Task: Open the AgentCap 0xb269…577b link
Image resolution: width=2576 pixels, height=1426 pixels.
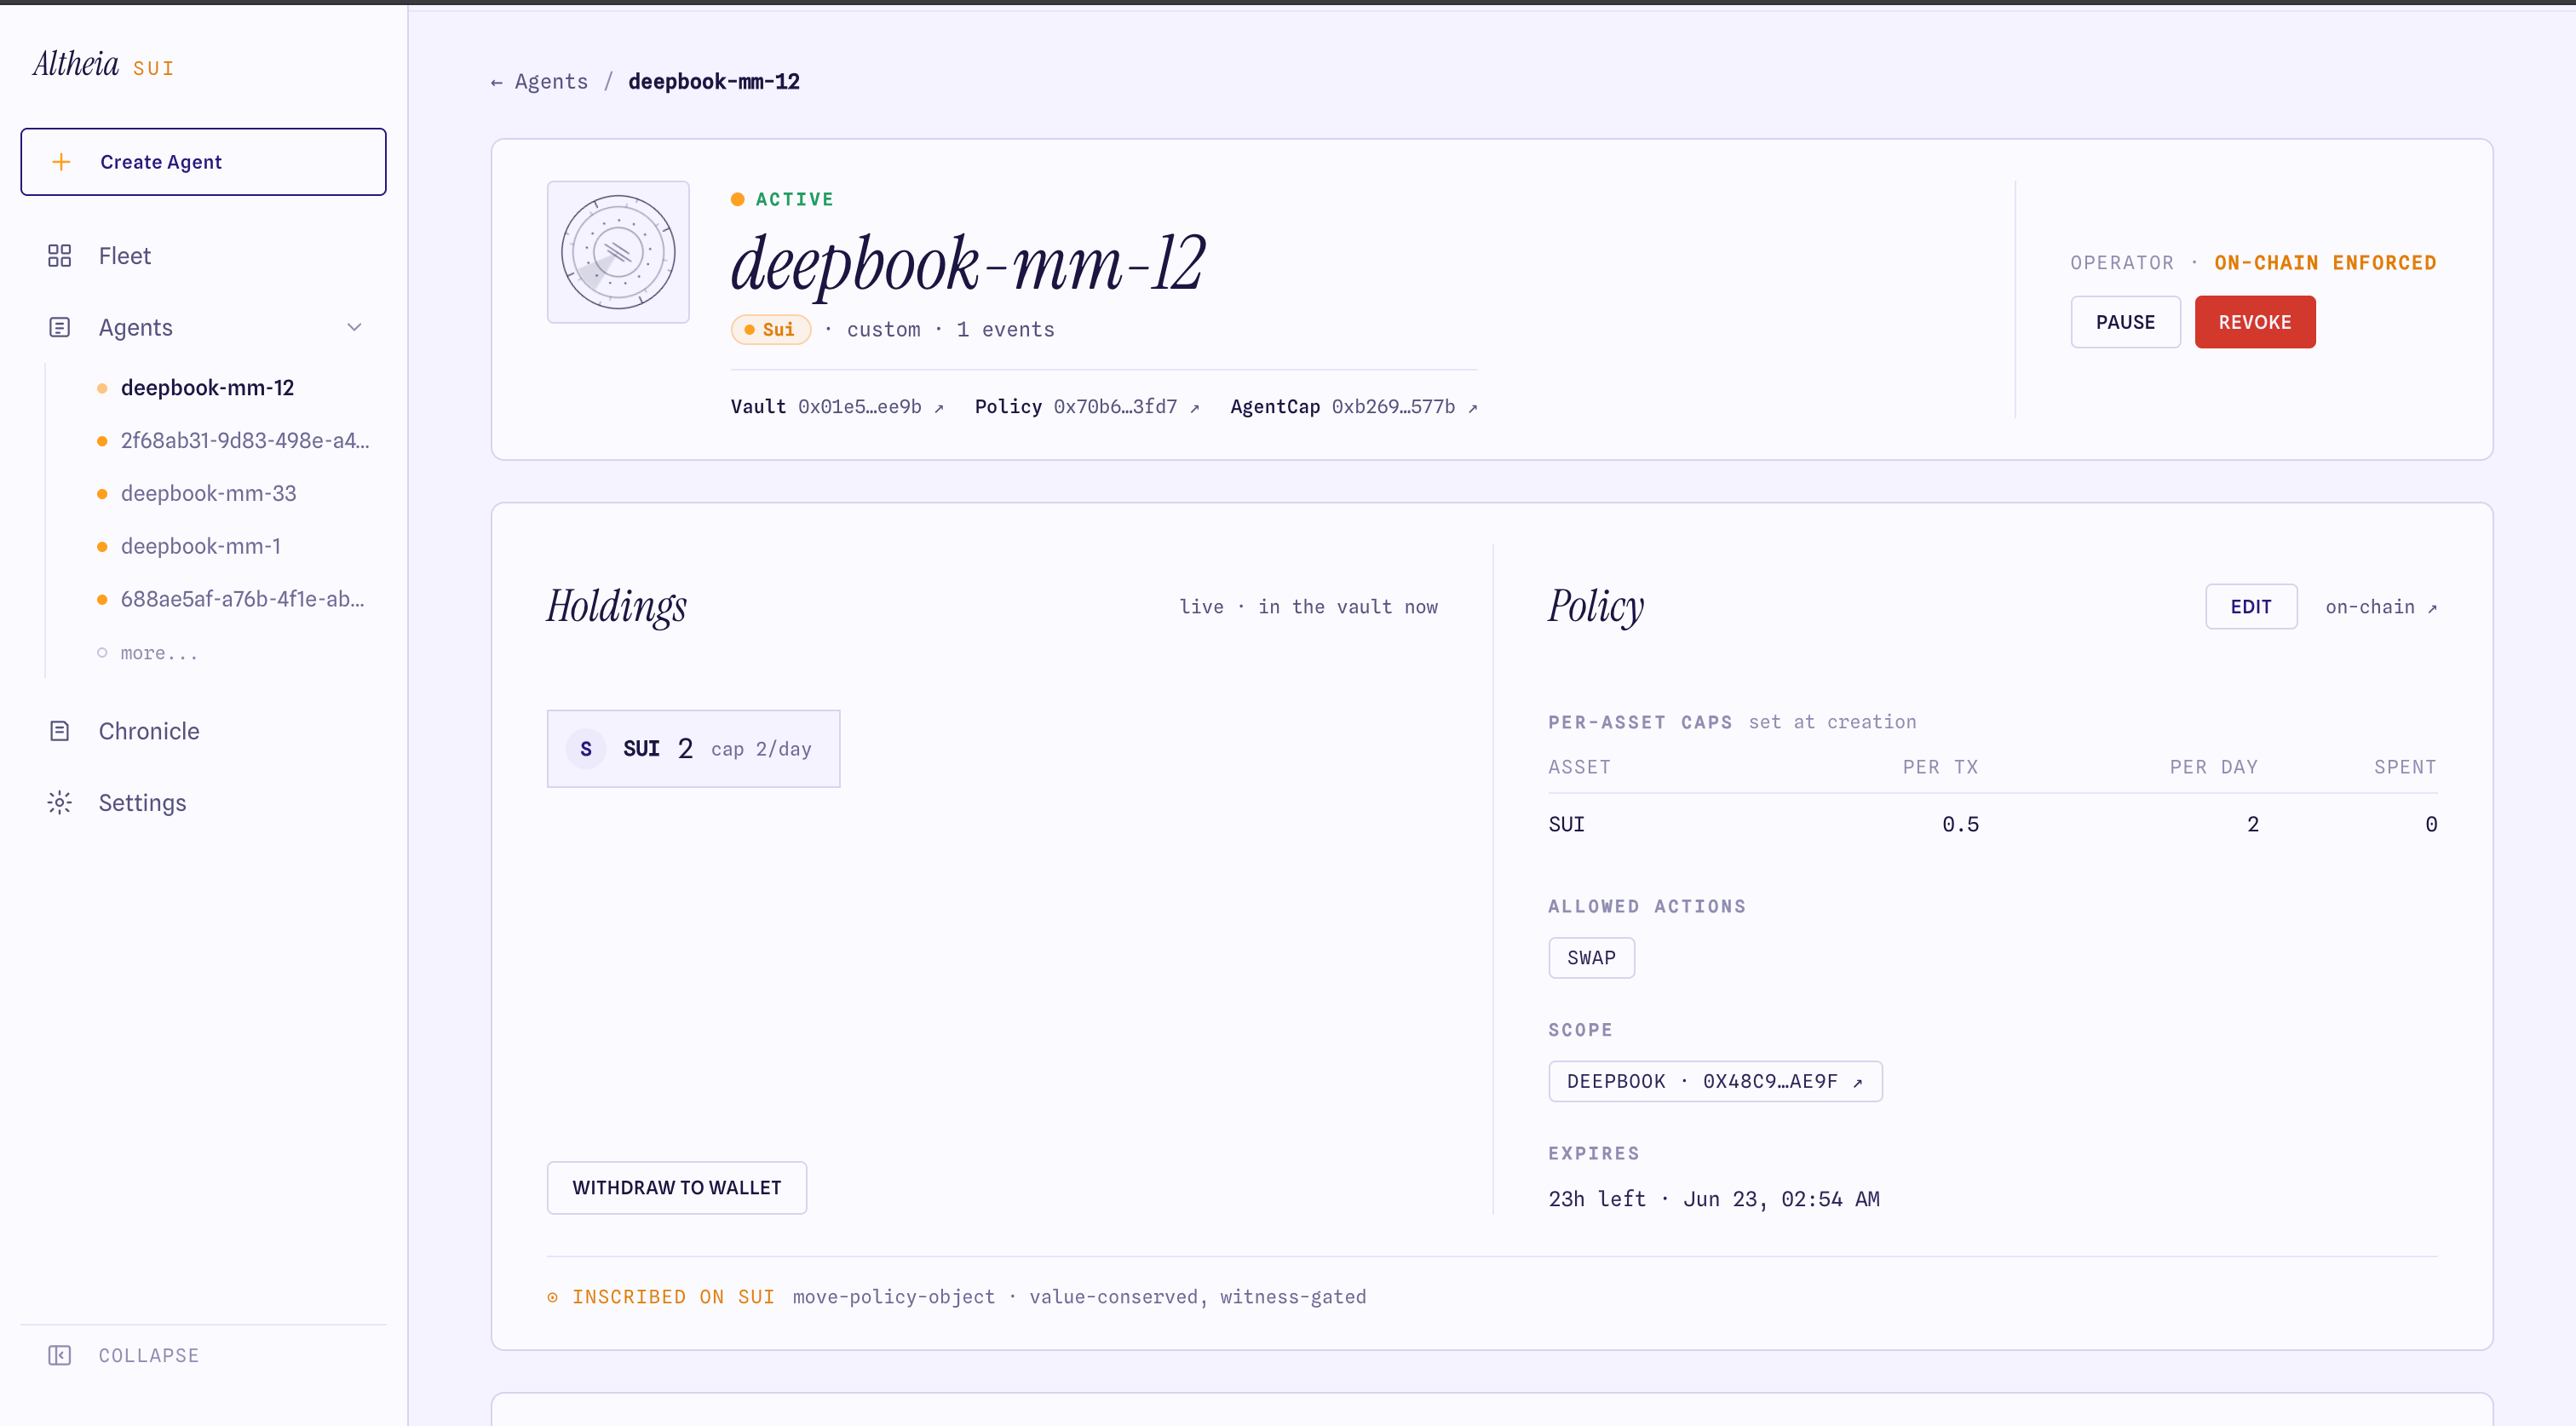Action: coord(1354,407)
